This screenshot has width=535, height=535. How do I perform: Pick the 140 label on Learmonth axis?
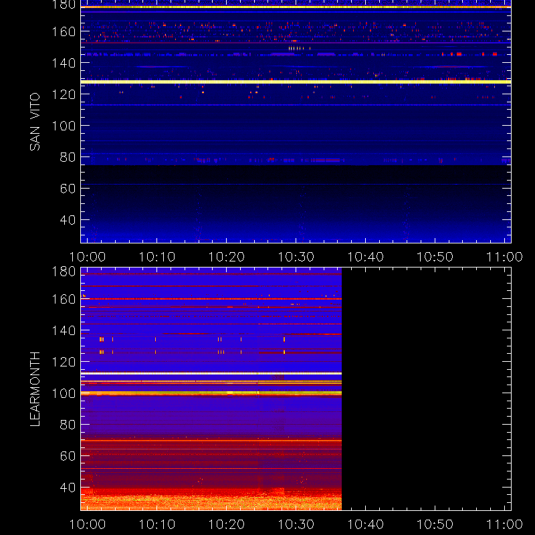pyautogui.click(x=64, y=330)
